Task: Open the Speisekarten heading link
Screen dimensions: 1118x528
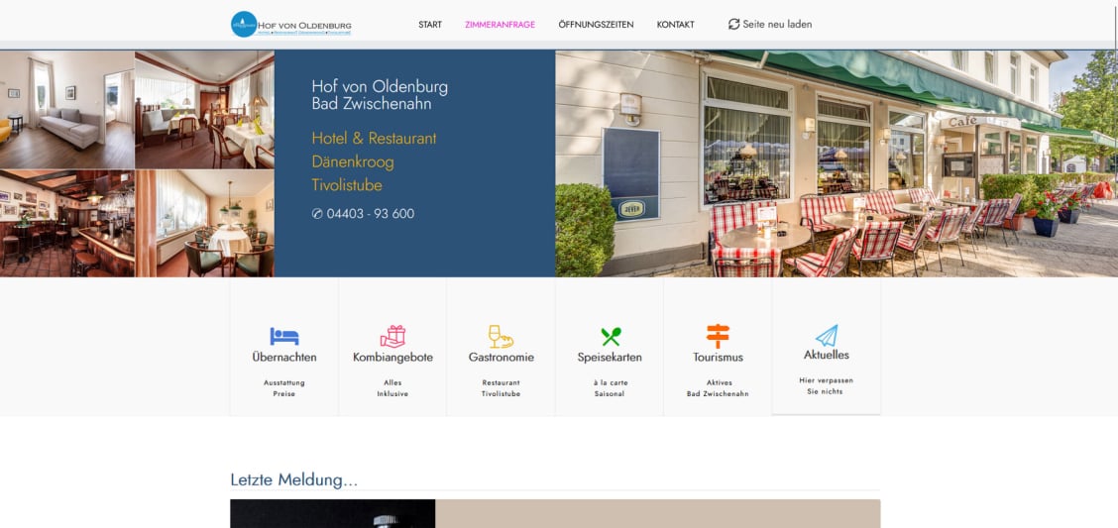Action: pos(610,358)
